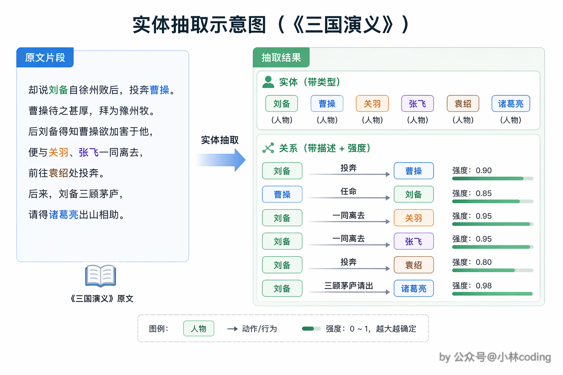Click the 曹操 chip in the 强度 0.90 relation row
This screenshot has height=375, width=563.
414,171
